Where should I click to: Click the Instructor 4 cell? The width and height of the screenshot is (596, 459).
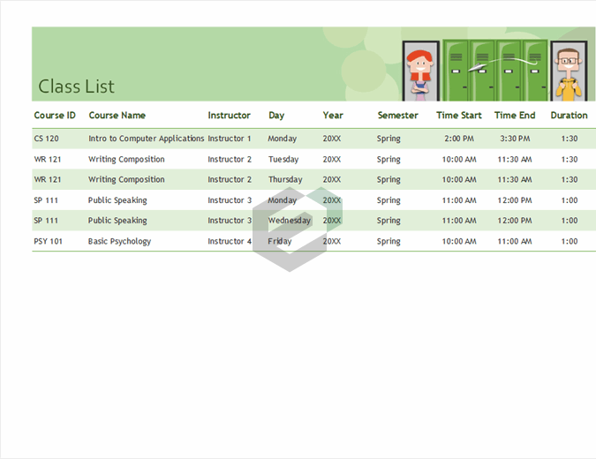point(230,242)
